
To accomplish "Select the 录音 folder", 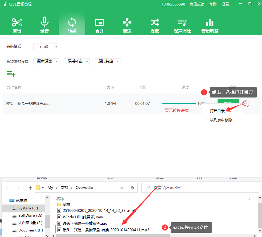I will click(64, 204).
